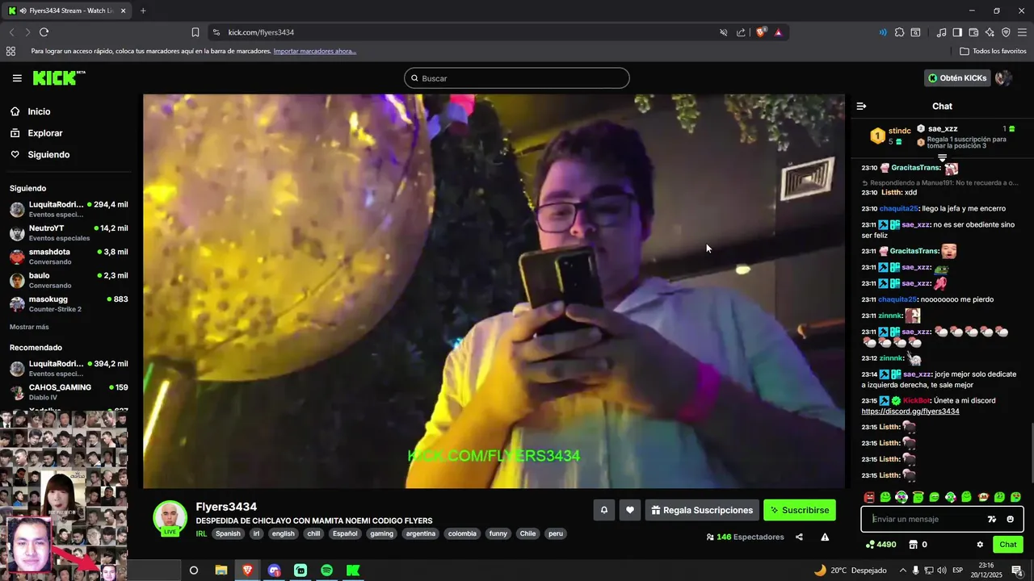Click the argentina tag

(420, 533)
